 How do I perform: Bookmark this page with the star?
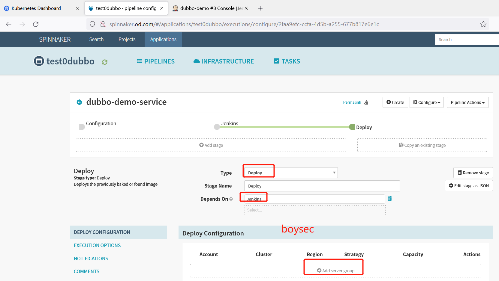click(483, 24)
